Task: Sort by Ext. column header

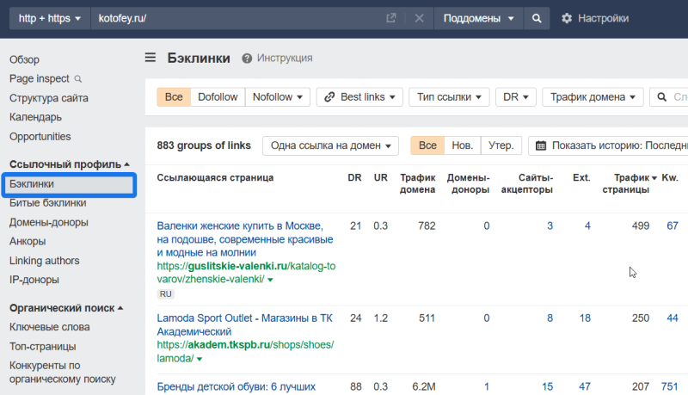Action: point(581,178)
